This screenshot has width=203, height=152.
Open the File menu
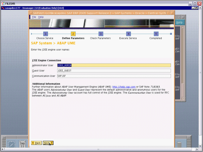pos(34,17)
